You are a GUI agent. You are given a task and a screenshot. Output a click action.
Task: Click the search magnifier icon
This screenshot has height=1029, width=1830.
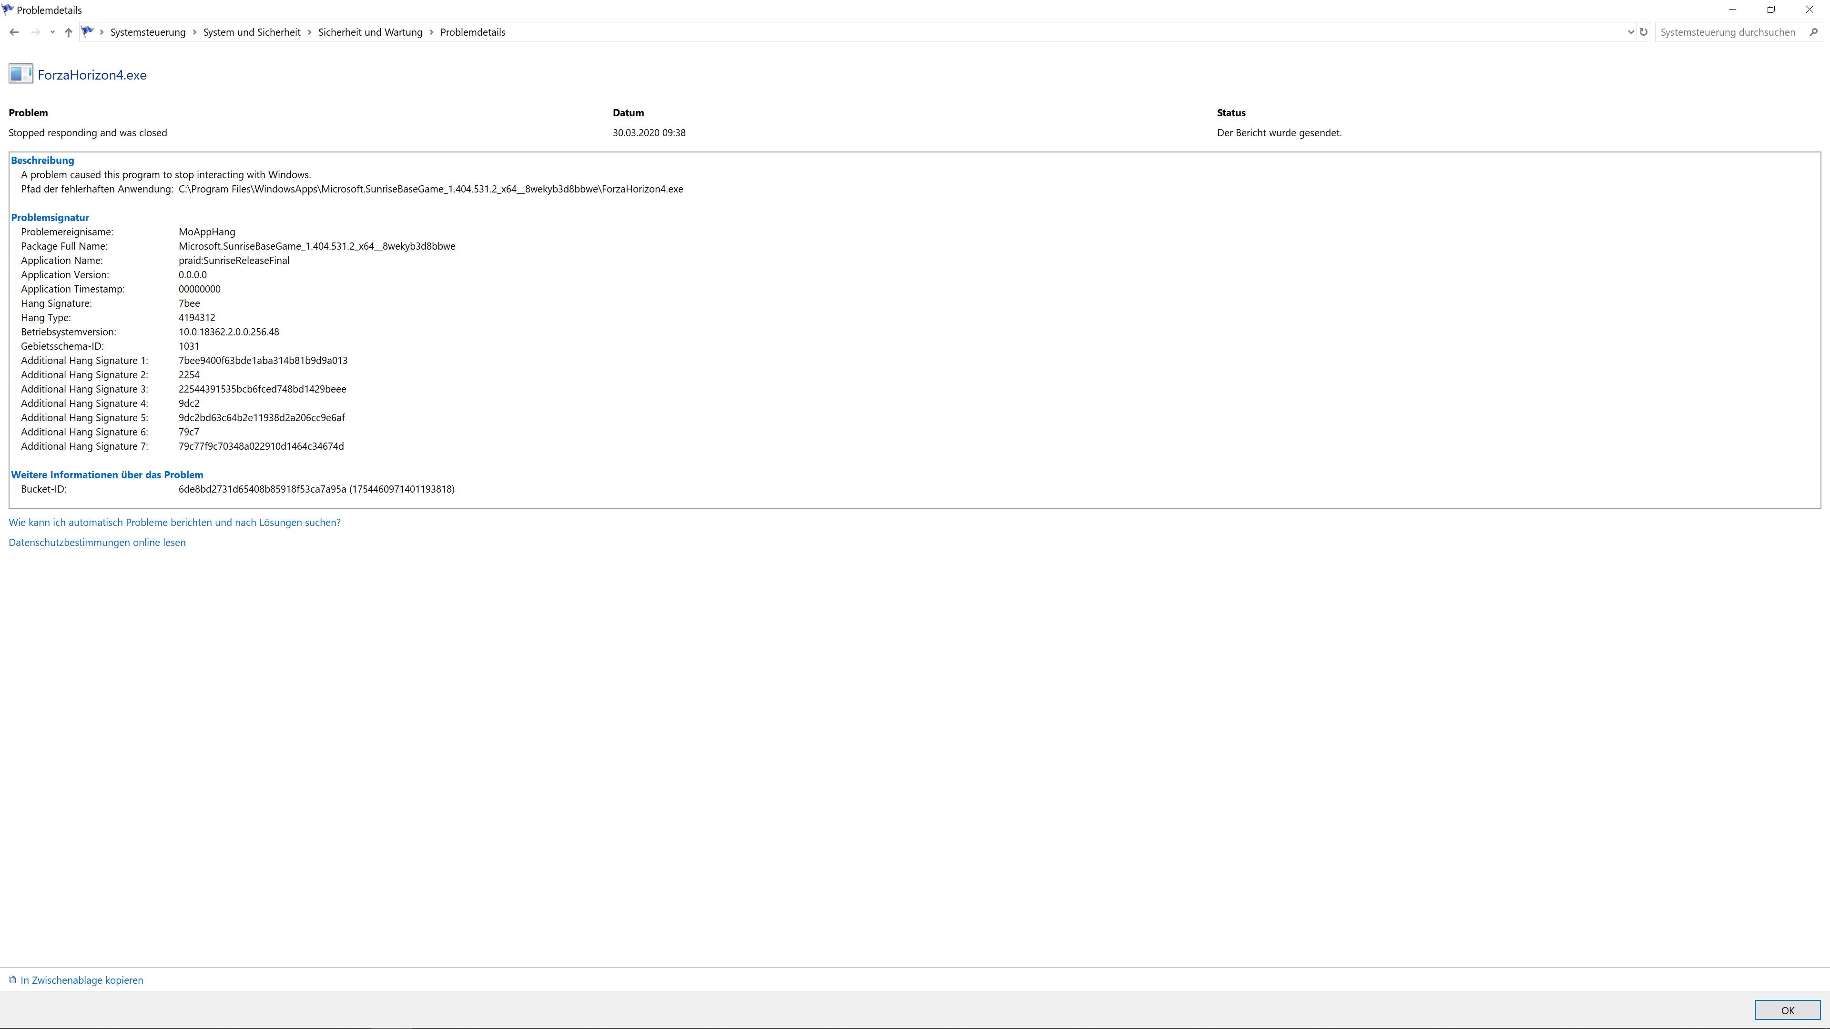click(x=1813, y=32)
